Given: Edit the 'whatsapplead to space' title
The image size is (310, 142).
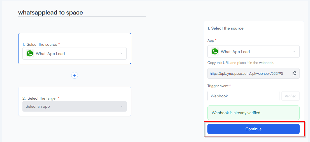Looking at the screenshot, I should click(50, 13).
